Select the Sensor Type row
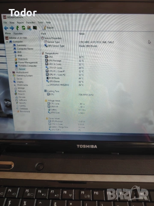 [52, 42]
